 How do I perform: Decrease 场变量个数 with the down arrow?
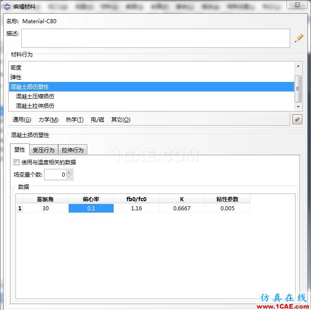[x=69, y=177]
